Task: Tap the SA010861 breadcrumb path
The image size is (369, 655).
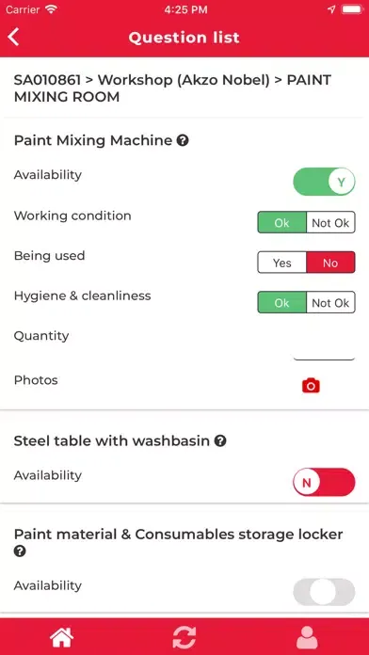Action: click(172, 88)
